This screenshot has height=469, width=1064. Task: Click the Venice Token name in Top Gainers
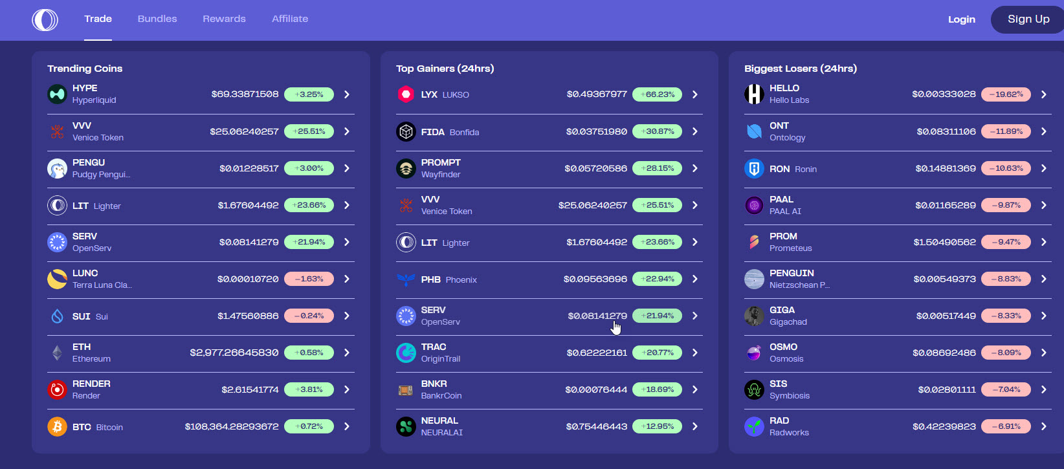pyautogui.click(x=447, y=212)
